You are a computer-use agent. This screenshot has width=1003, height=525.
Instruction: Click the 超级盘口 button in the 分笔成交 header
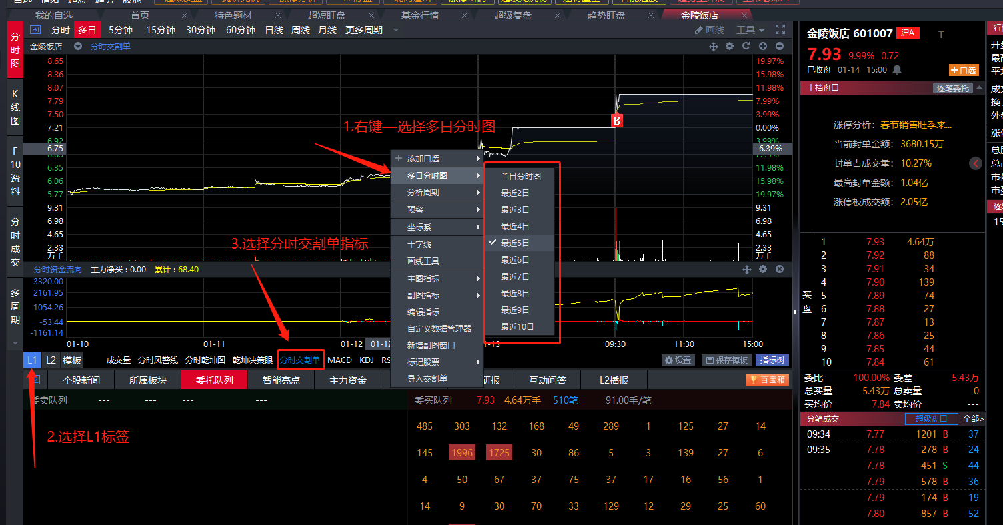pos(931,419)
